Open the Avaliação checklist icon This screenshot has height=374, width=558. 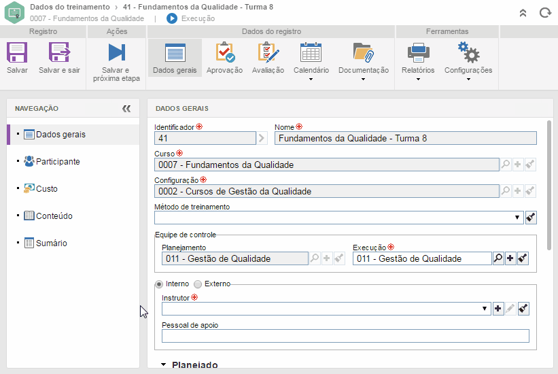(268, 54)
